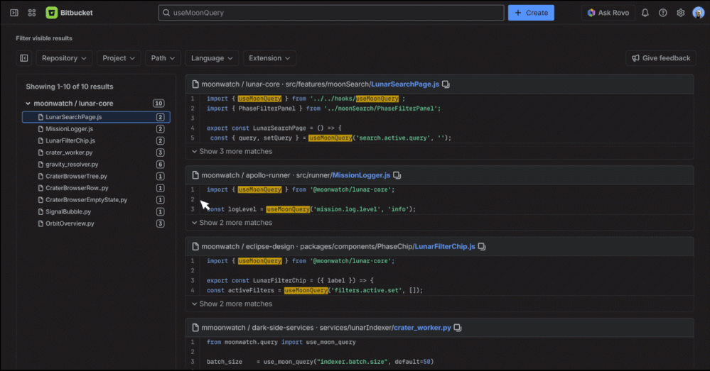
Task: Collapse the moonwatch / lunar-core tree group
Action: coord(28,104)
